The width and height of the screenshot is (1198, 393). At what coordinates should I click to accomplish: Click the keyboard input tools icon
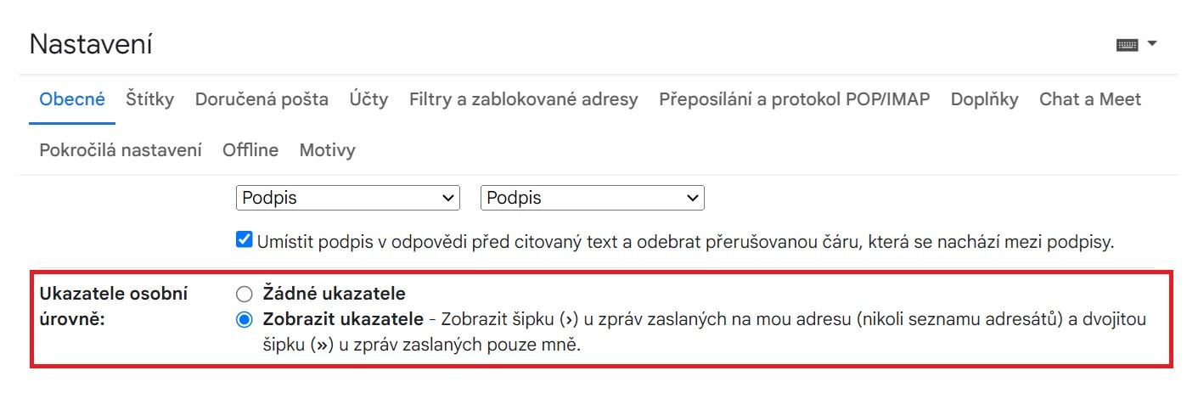pyautogui.click(x=1127, y=45)
